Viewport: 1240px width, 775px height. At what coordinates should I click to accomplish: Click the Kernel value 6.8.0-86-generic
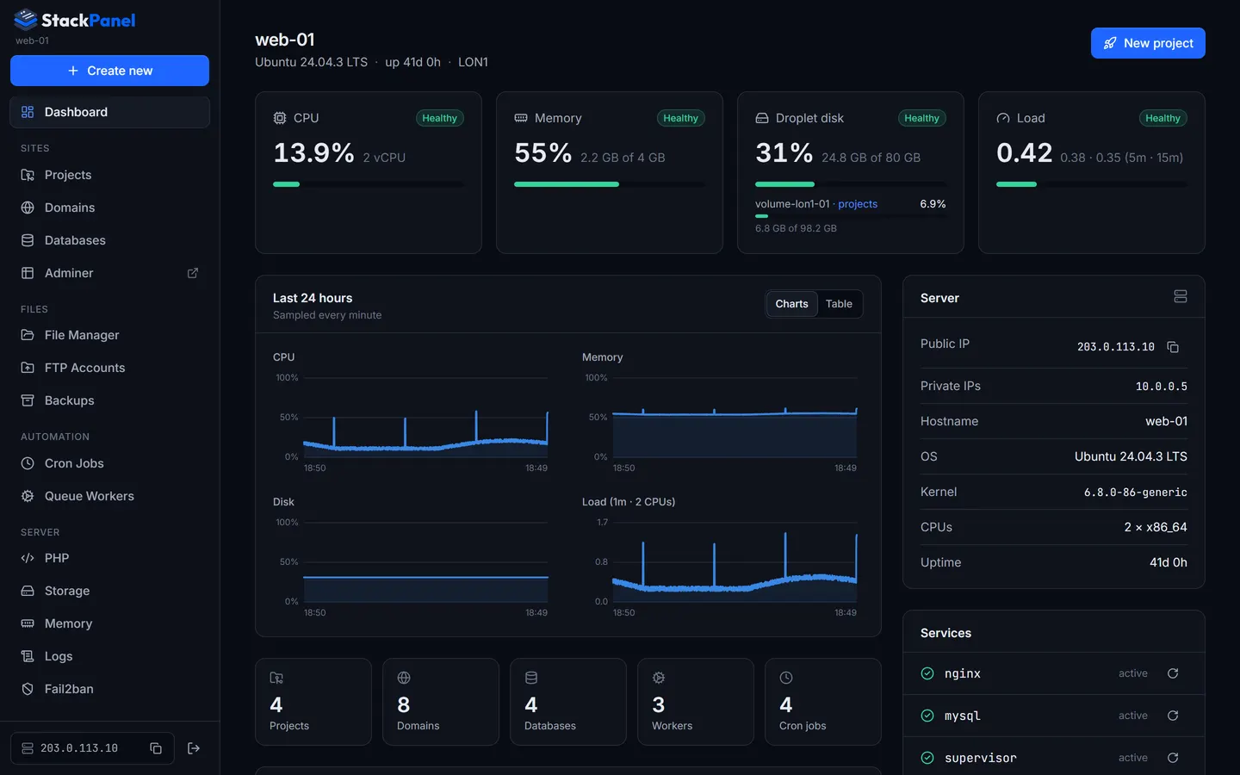(1135, 493)
